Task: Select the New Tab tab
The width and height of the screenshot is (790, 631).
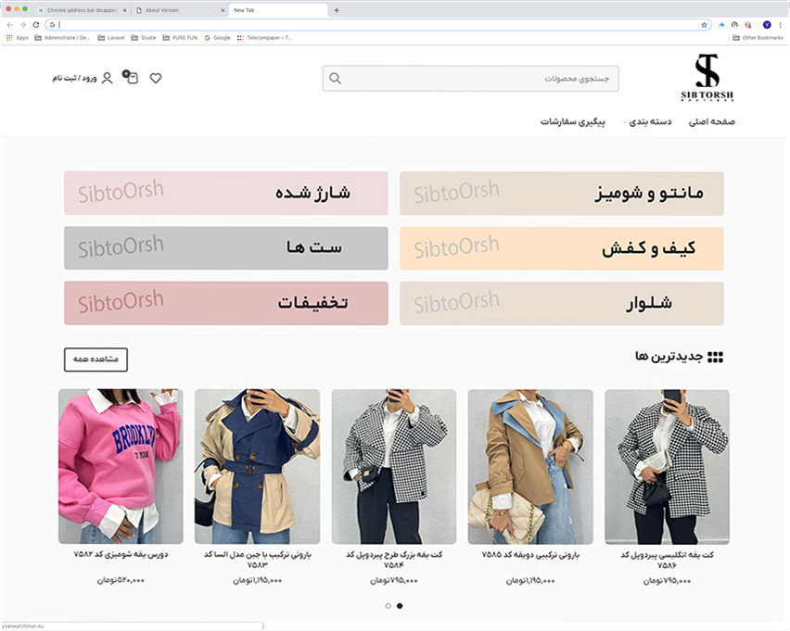Action: click(278, 10)
